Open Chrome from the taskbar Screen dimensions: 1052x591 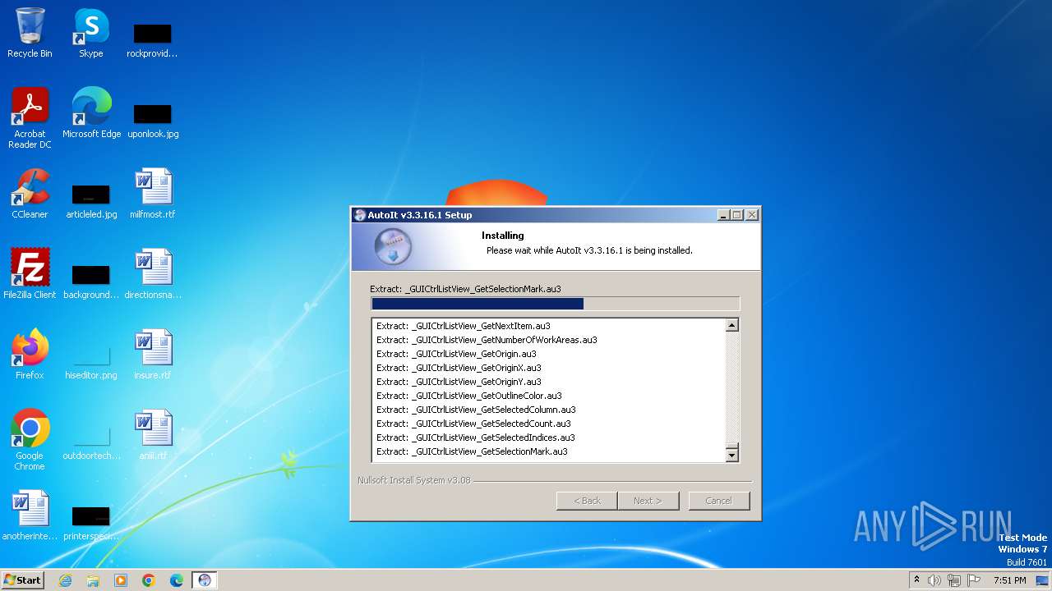pos(149,580)
